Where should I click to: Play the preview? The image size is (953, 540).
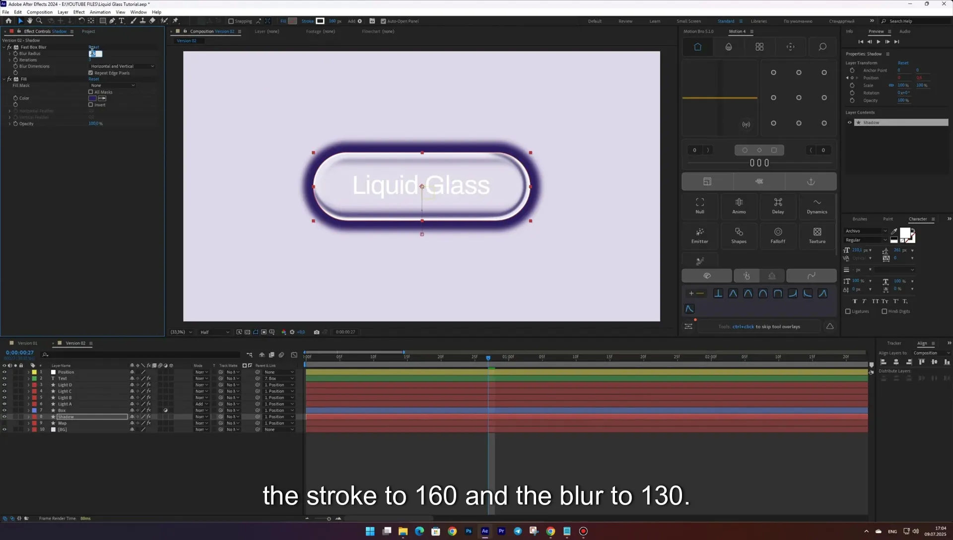[878, 42]
